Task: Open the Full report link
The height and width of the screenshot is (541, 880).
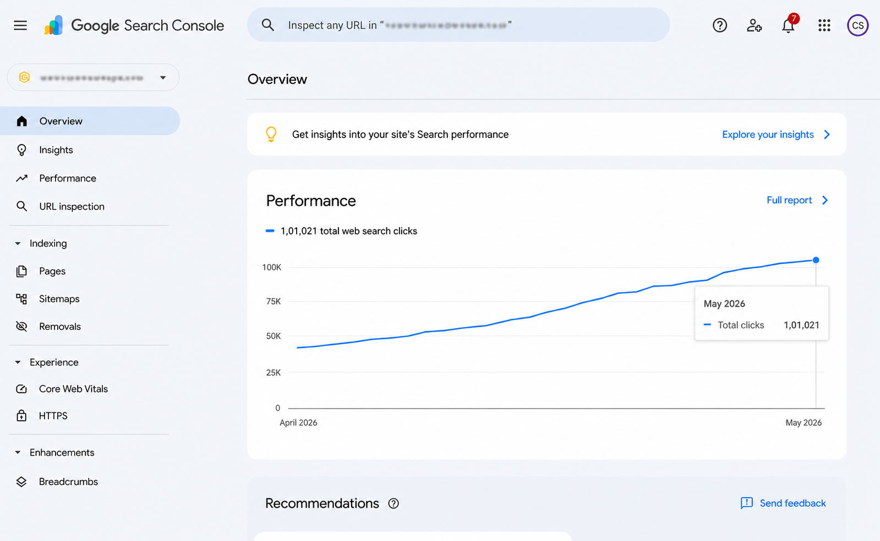Action: (789, 200)
